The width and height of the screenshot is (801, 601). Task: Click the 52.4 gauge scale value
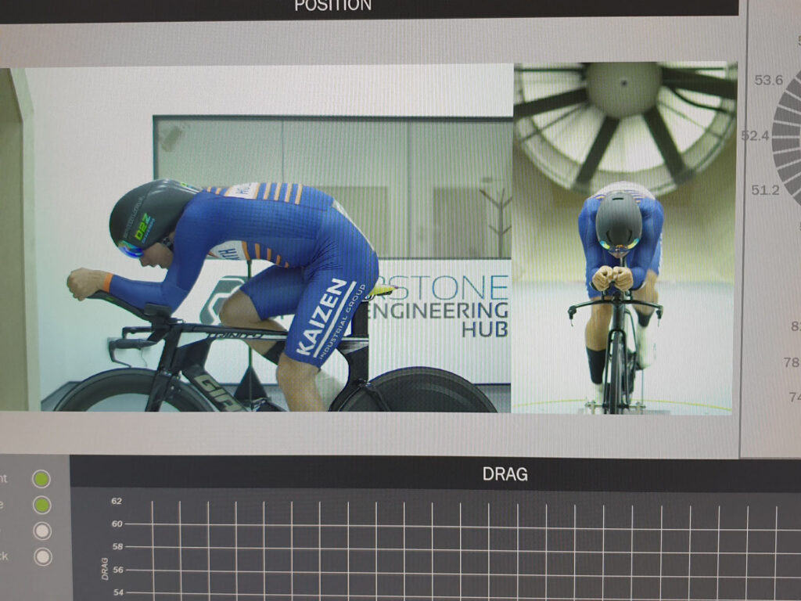point(756,135)
